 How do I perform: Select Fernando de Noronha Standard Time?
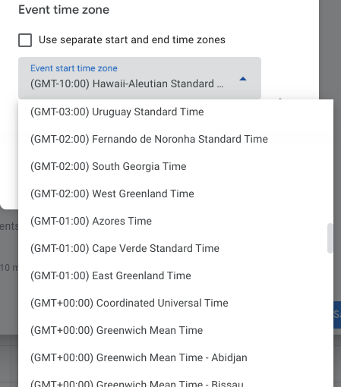[x=175, y=139]
